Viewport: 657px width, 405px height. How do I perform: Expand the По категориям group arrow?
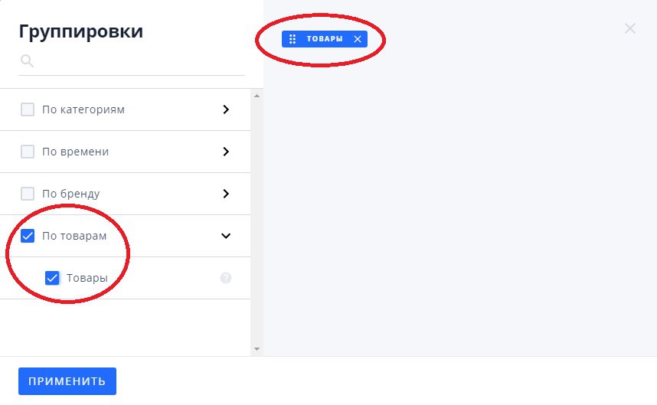point(226,109)
